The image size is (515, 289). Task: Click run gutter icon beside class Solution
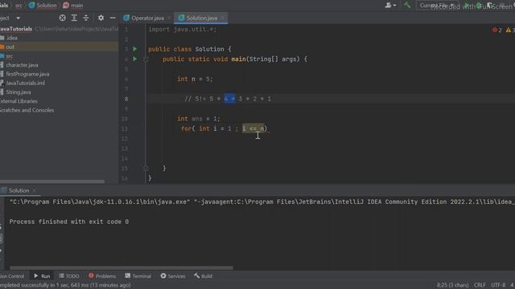[134, 49]
